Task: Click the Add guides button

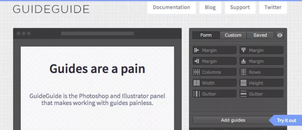Action: coord(233,120)
